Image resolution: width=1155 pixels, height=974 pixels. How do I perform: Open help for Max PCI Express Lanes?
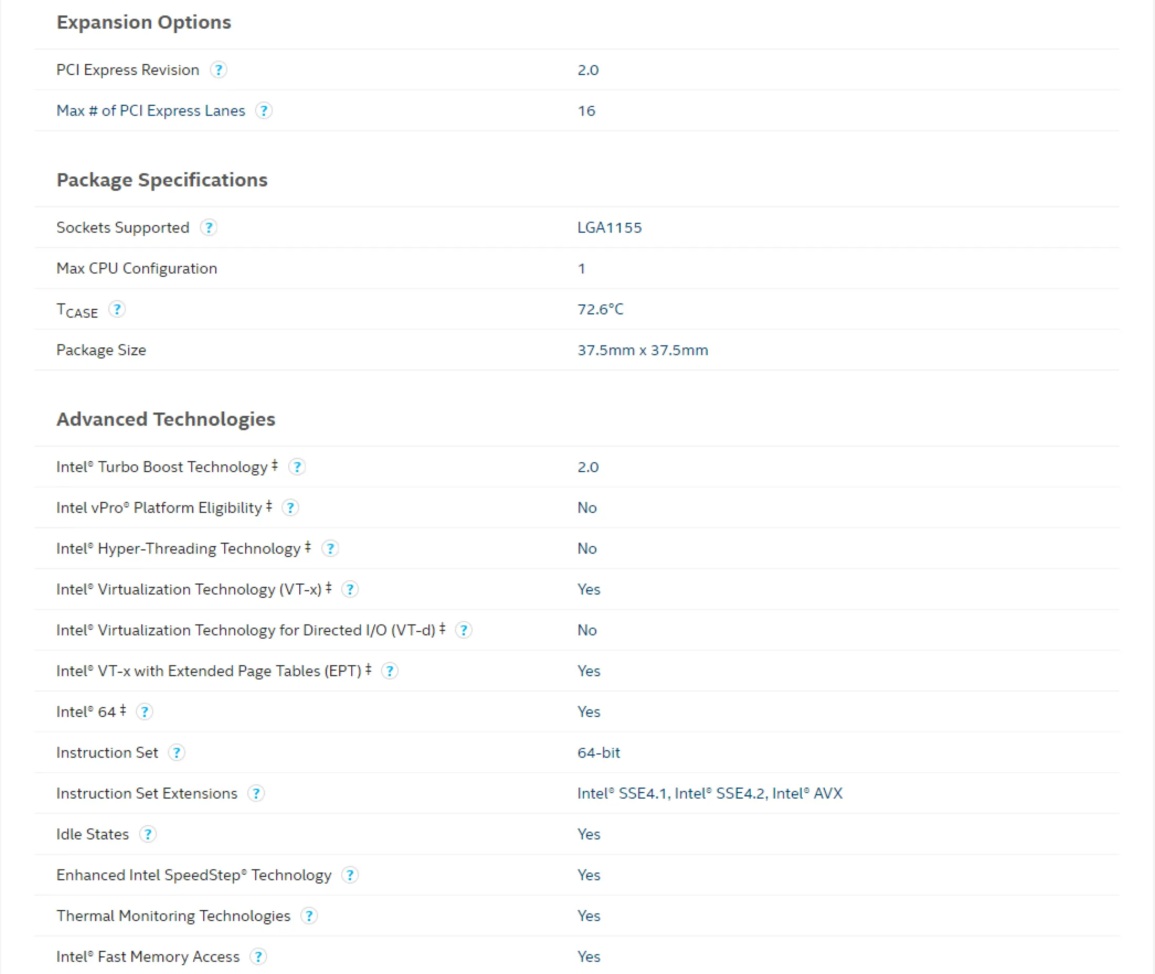tap(264, 111)
